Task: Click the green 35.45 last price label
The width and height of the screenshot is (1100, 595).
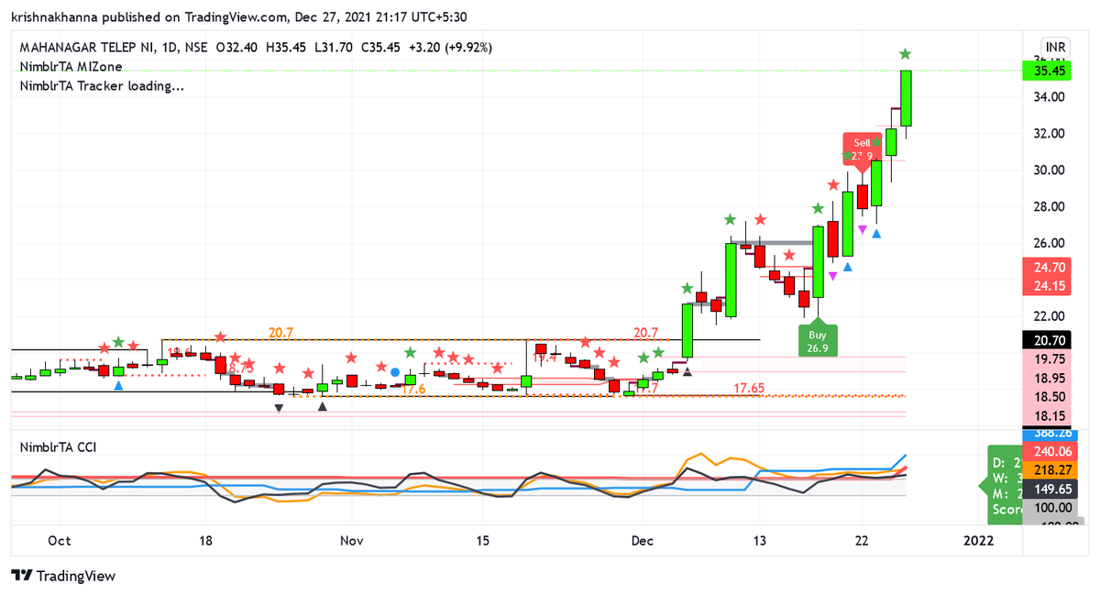Action: [1049, 71]
